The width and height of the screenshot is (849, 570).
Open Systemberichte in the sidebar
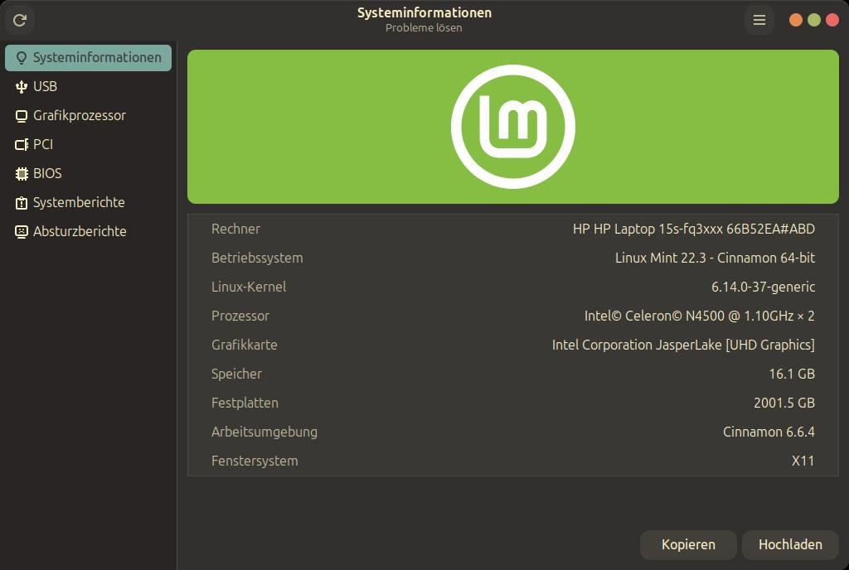point(88,202)
